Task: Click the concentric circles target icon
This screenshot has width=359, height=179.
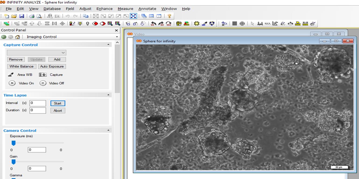Action: 242,24
